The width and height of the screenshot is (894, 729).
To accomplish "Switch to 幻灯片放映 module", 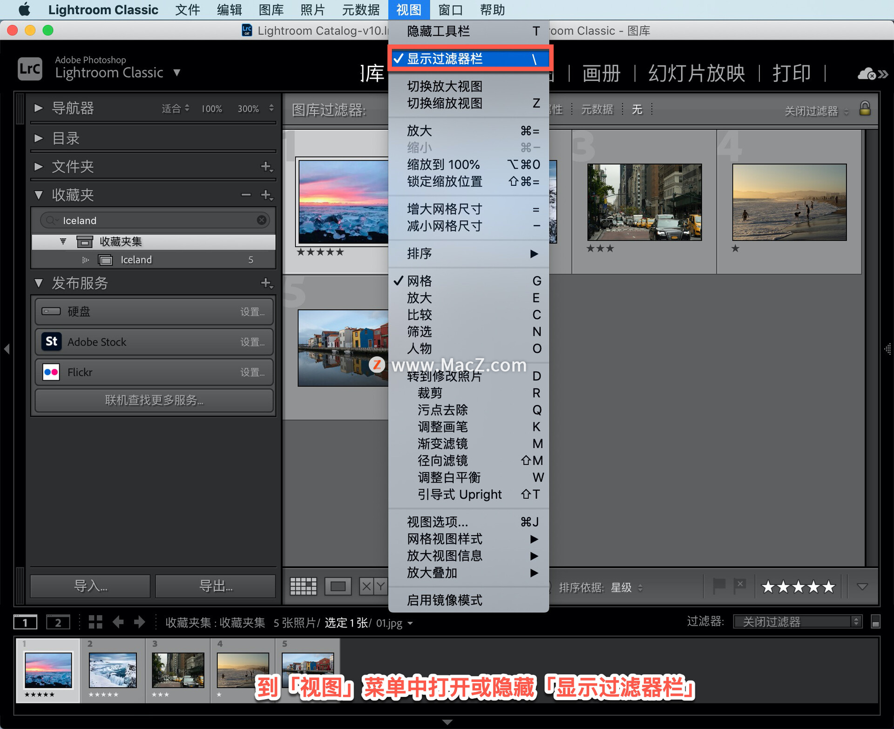I will pos(697,73).
